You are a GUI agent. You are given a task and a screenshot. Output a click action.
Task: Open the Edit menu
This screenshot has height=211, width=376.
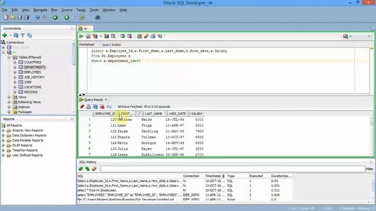click(14, 10)
